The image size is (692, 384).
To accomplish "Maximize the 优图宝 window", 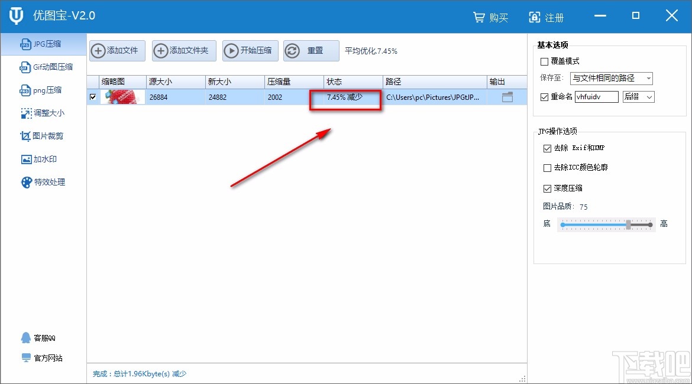I will (636, 16).
